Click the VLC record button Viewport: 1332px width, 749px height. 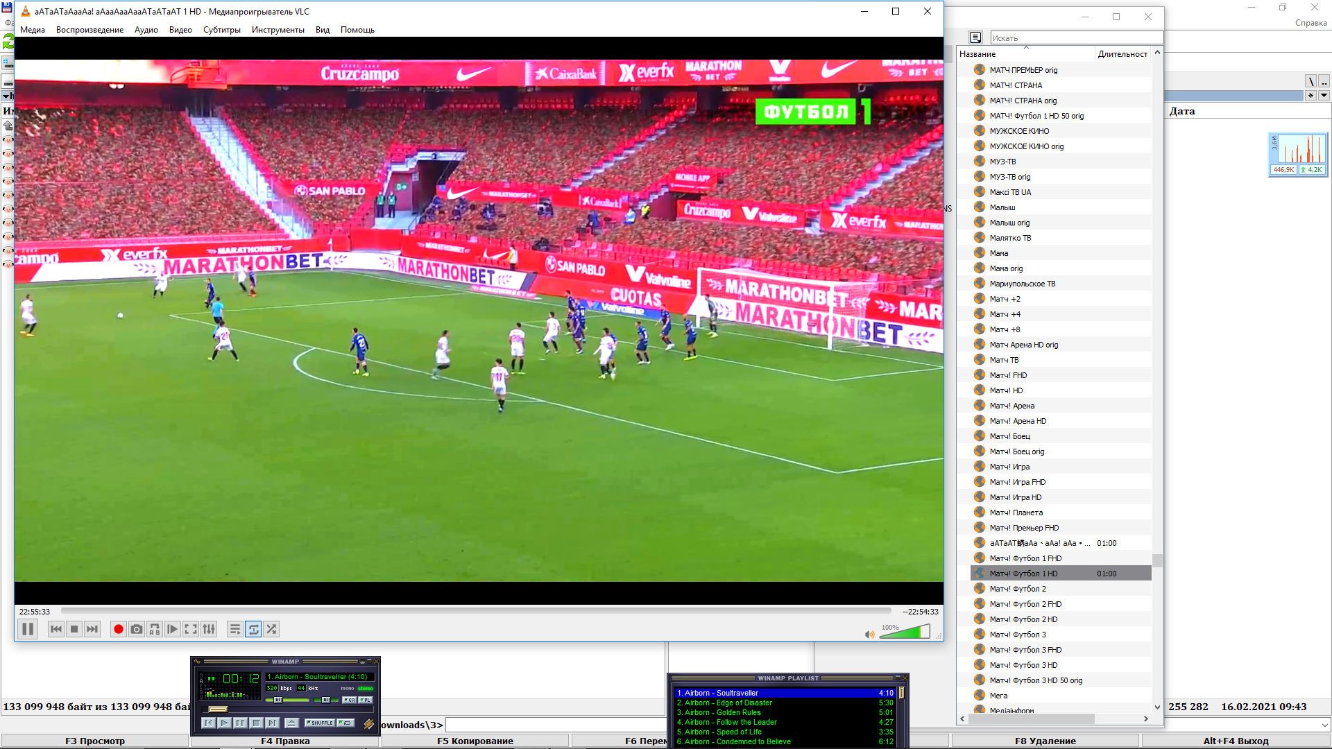(x=118, y=629)
